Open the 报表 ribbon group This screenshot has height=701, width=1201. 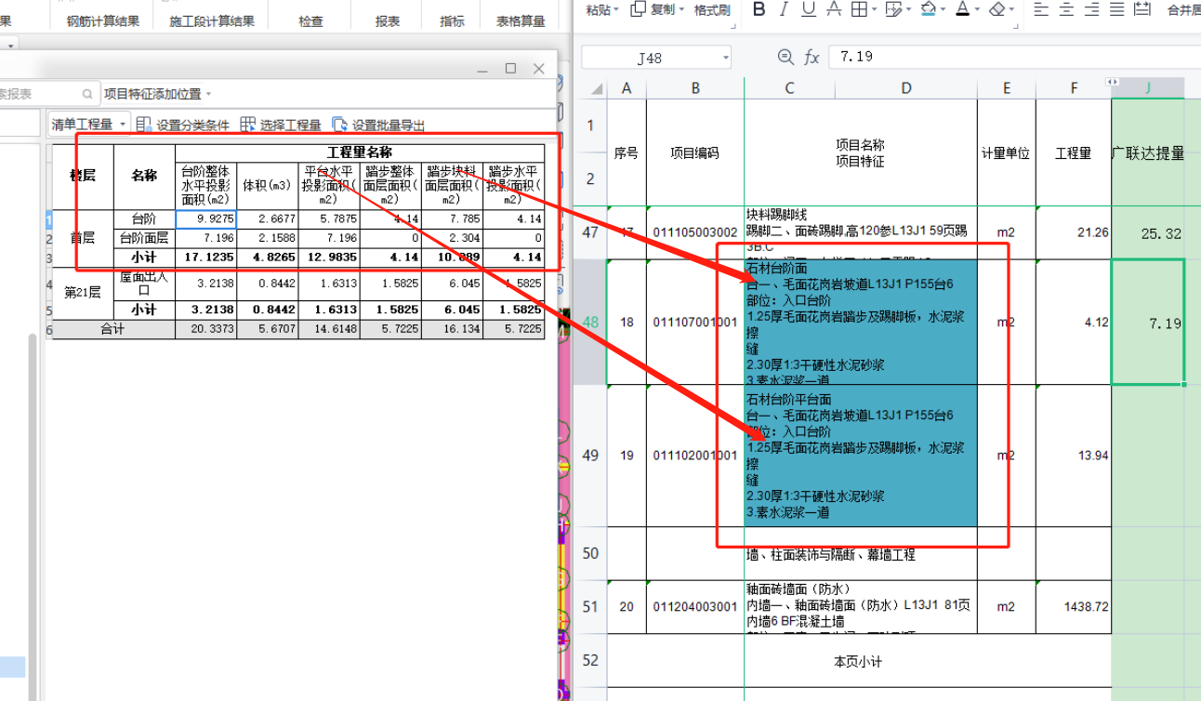click(388, 20)
